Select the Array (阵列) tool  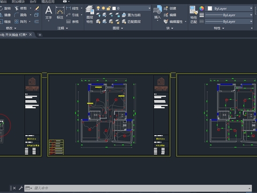pos(21,21)
